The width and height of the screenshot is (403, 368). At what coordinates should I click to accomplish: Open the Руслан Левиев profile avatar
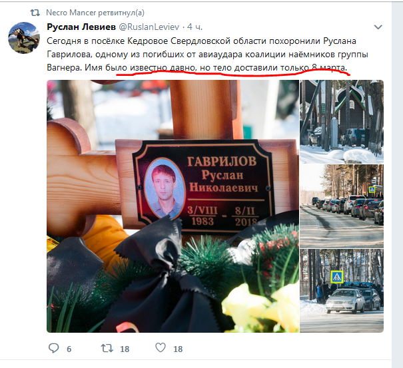(24, 38)
